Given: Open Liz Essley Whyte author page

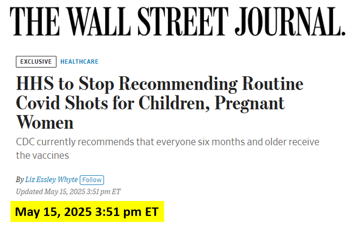Looking at the screenshot, I should [x=51, y=180].
